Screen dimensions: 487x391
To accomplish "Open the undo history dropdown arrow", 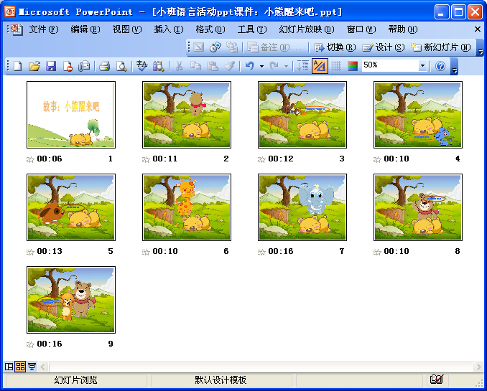I will (x=262, y=66).
